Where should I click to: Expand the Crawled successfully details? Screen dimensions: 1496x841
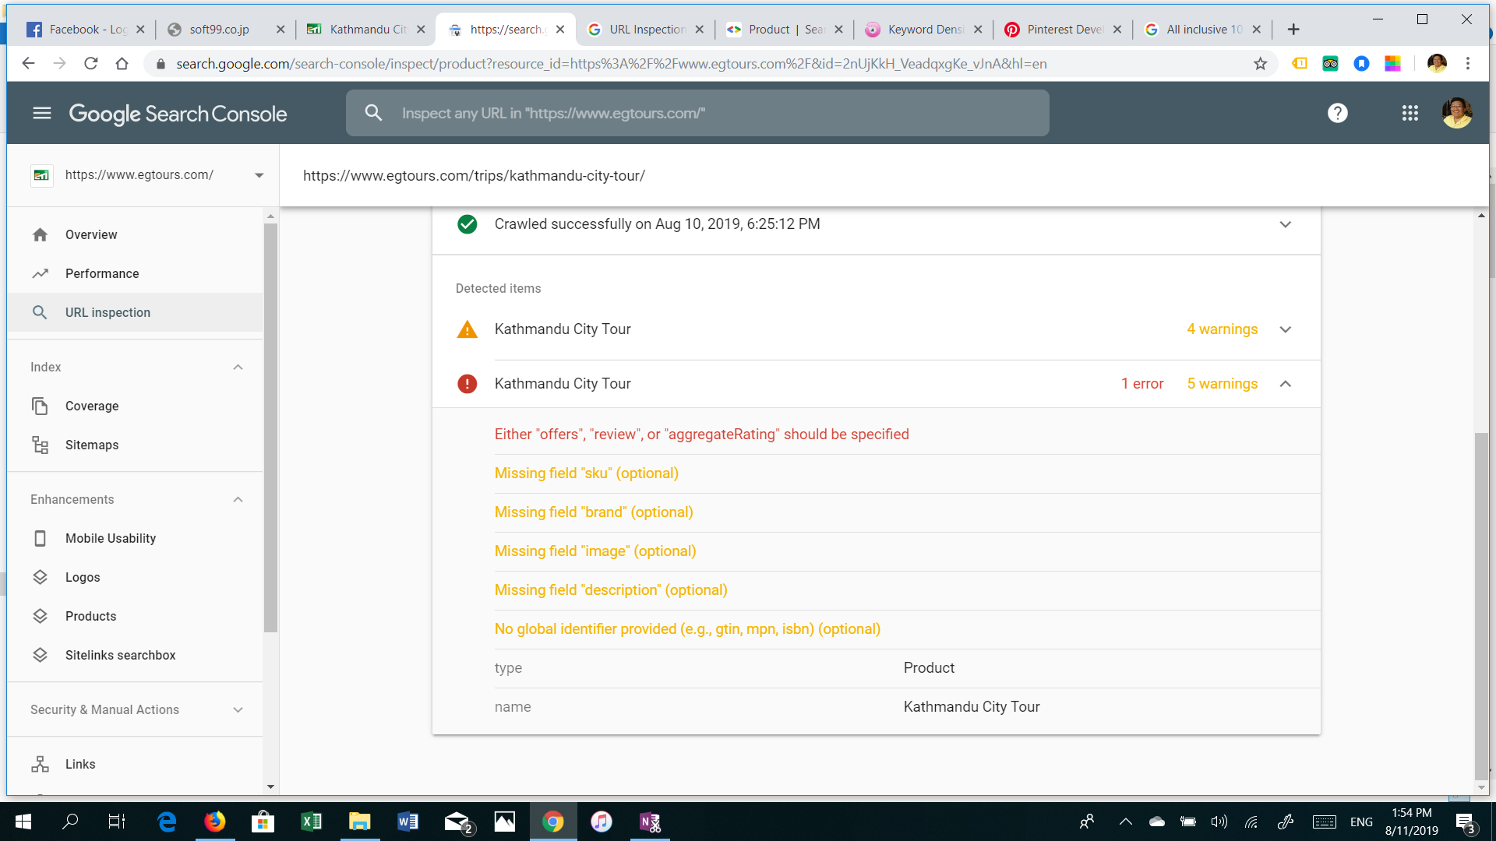coord(1286,224)
